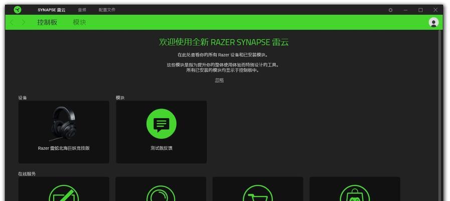Image resolution: width=450 pixels, height=201 pixels.
Task: Open the online service card with circle icon
Action: [161, 189]
